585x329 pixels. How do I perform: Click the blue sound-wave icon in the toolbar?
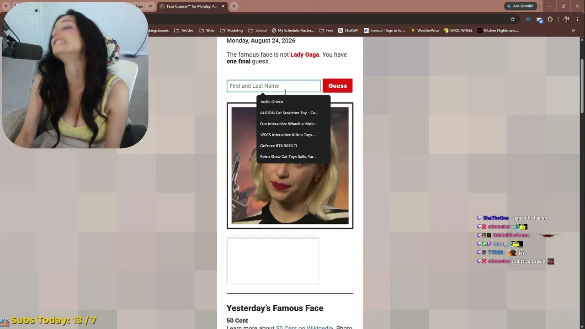tap(528, 19)
